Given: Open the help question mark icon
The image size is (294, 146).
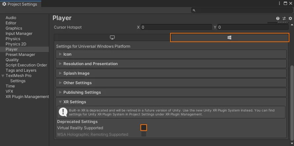Looking at the screenshot, I should click(278, 18).
